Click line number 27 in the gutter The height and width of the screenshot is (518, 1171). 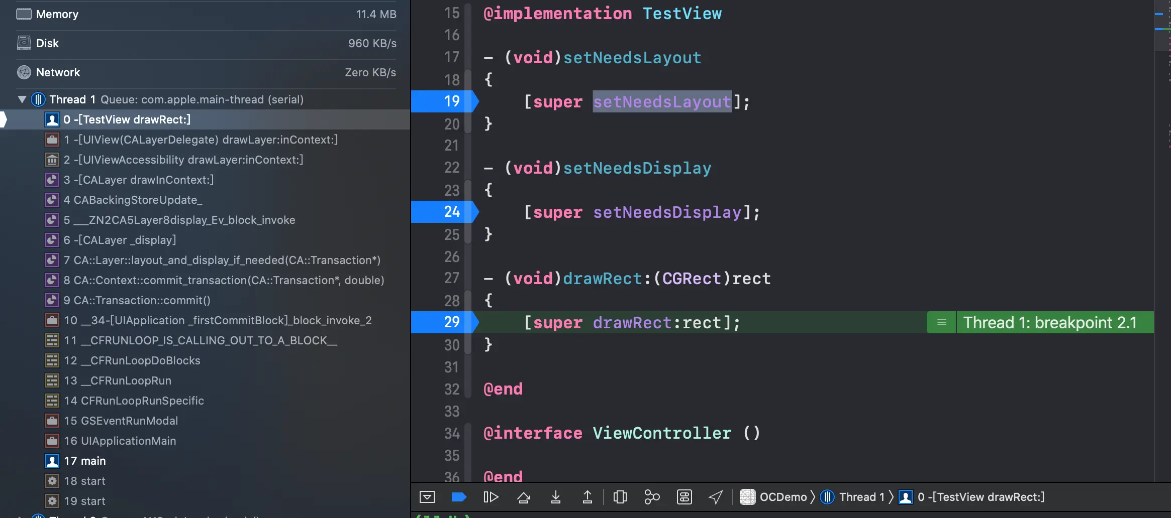451,278
